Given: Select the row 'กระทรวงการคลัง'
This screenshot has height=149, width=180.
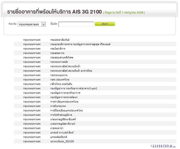Looking at the screenshot, I should pos(95,62).
